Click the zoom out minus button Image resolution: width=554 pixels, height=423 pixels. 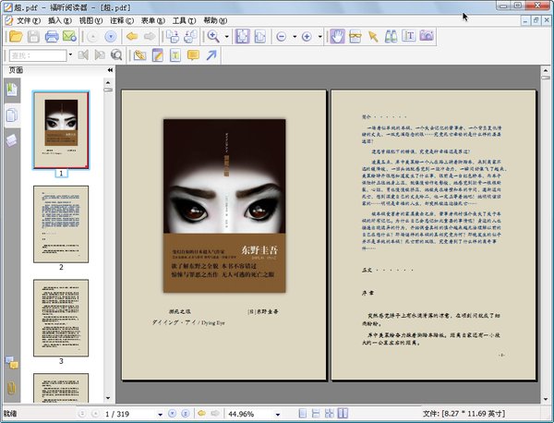282,36
